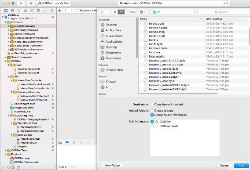Open the Debug navigator tab
250x170 pixels.
click(x=38, y=11)
